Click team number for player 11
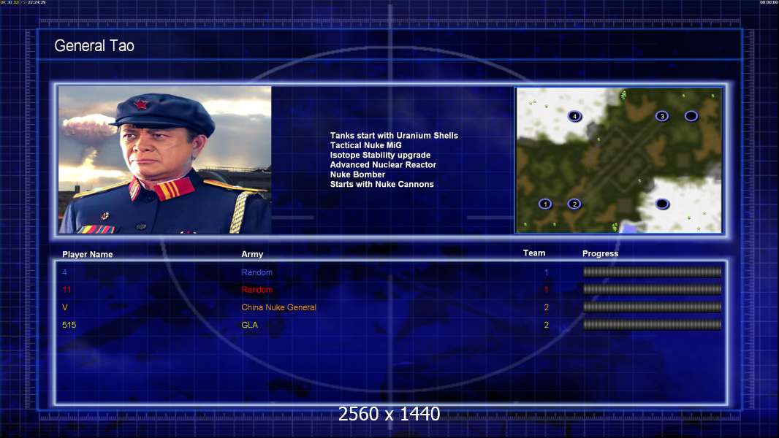 (546, 290)
